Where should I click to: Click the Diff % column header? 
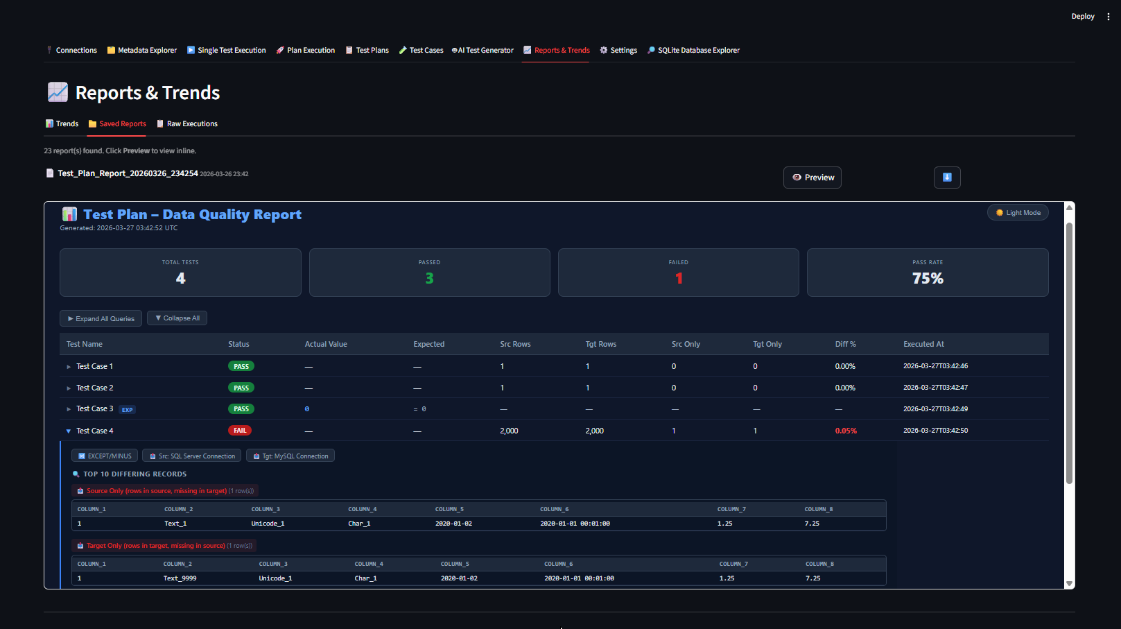click(845, 344)
